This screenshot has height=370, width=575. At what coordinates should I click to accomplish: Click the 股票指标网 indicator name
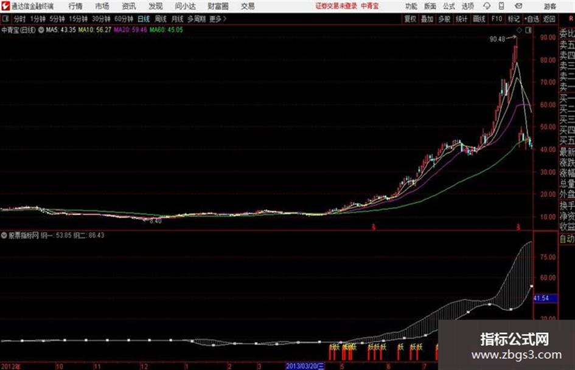tap(23, 235)
